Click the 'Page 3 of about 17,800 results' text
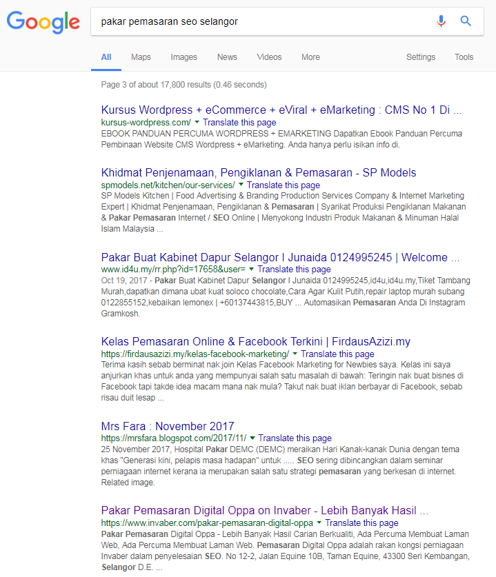Image resolution: width=496 pixels, height=577 pixels. point(183,85)
